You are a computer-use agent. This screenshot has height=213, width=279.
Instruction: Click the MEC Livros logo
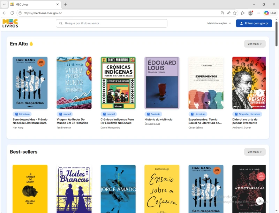[10, 23]
